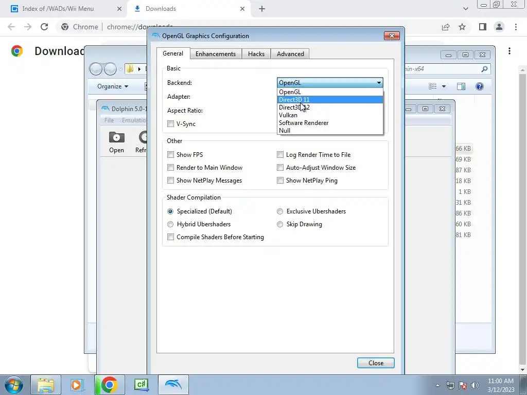Open Chrome's three-dot menu
The image size is (527, 395).
coord(516,27)
